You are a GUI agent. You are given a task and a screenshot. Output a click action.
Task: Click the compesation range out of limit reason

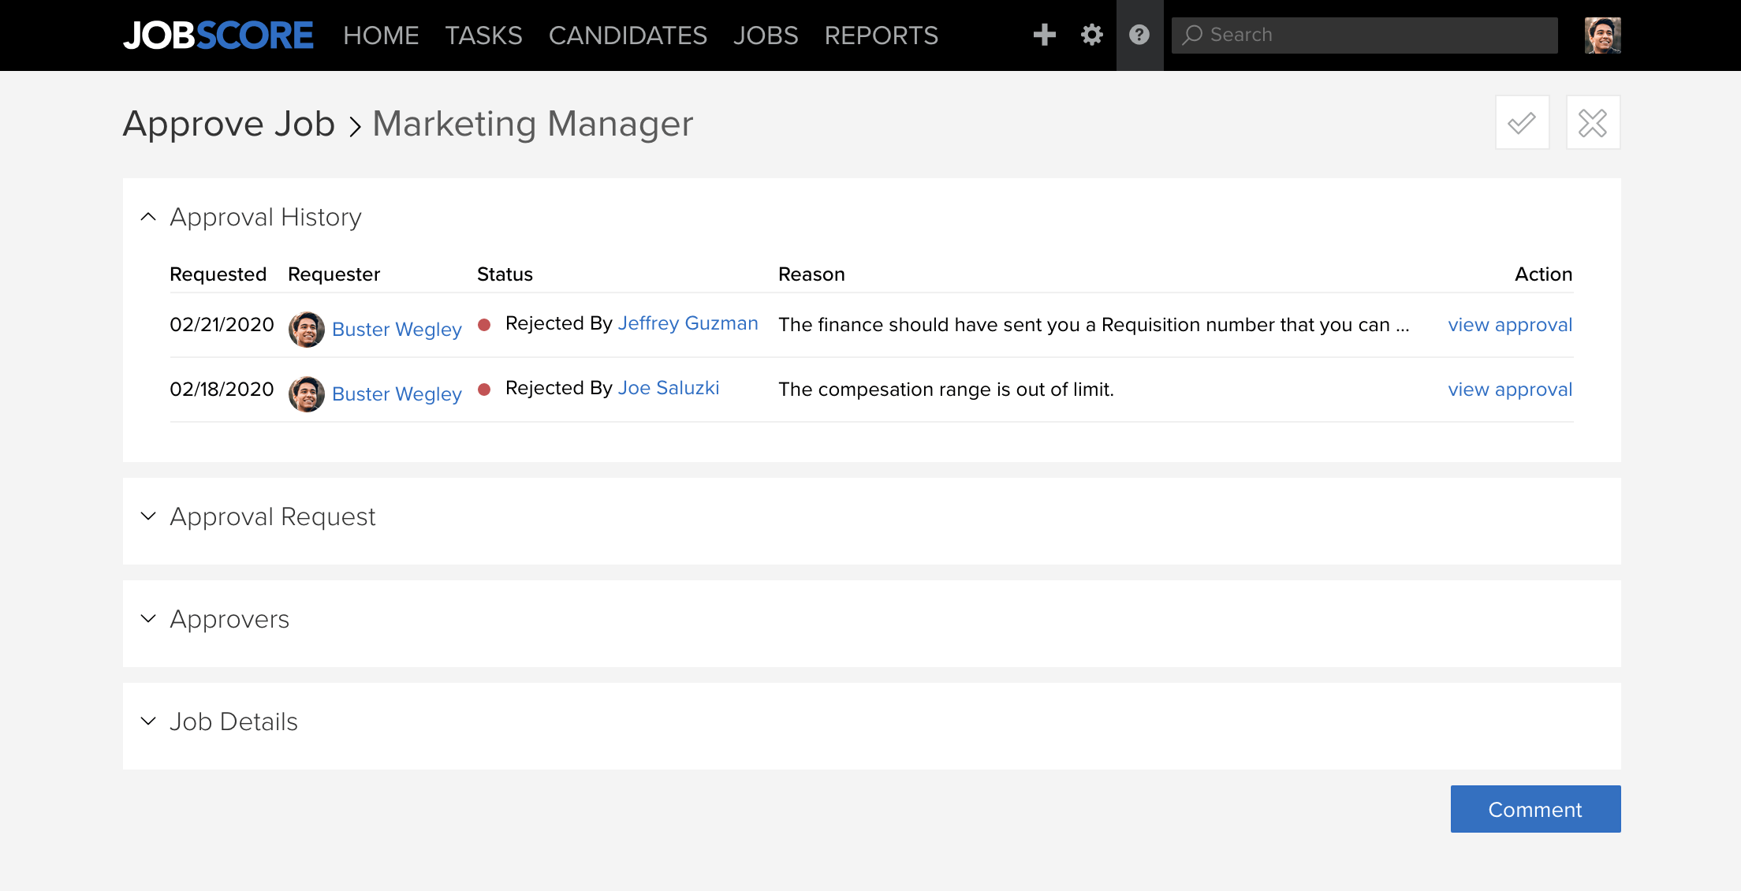946,390
